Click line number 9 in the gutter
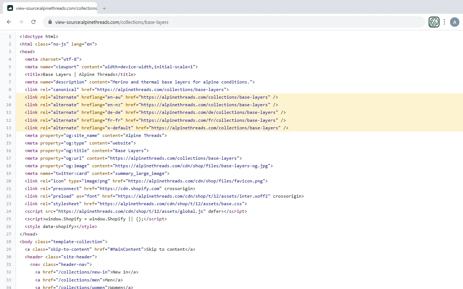This screenshot has width=463, height=289. pyautogui.click(x=10, y=97)
